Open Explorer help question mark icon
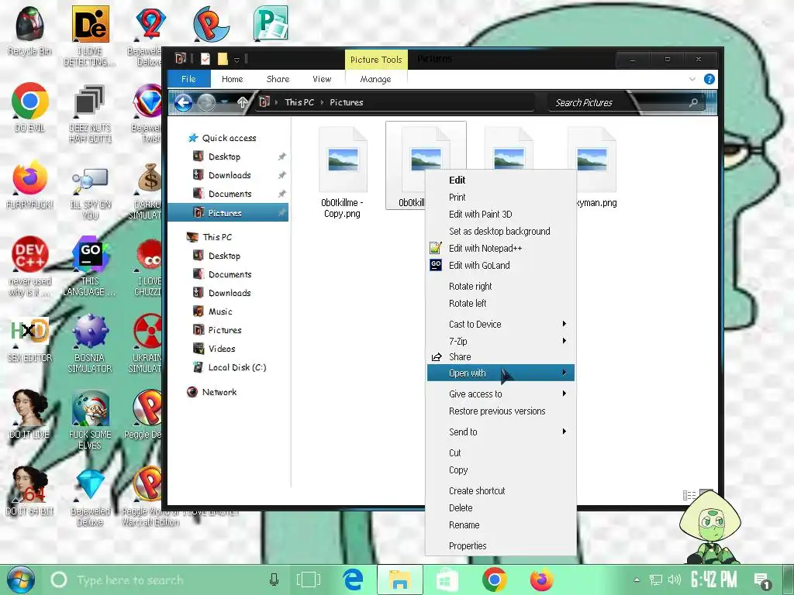794x595 pixels. [x=709, y=79]
